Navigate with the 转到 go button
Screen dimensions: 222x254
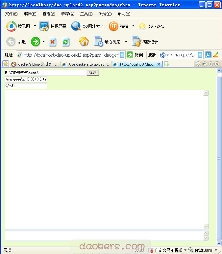[135, 55]
